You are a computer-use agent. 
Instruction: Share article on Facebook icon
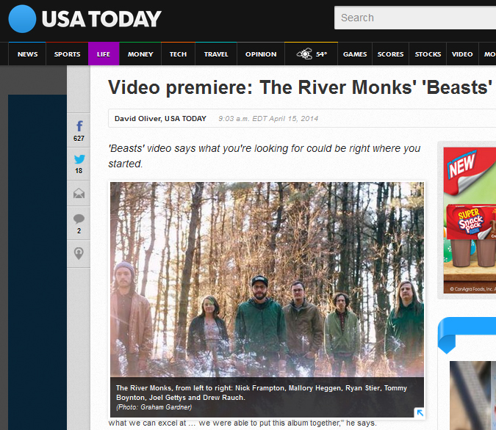tap(79, 126)
